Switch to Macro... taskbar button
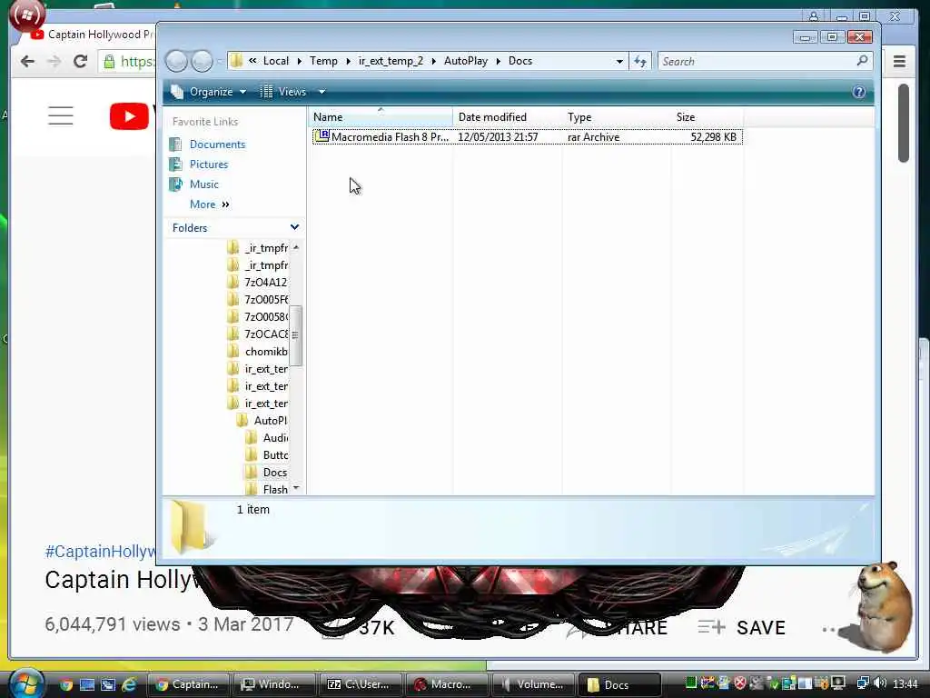The image size is (930, 698). coord(445,684)
